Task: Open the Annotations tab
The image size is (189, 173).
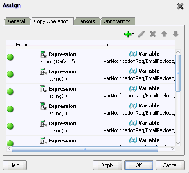Action: [x=117, y=21]
